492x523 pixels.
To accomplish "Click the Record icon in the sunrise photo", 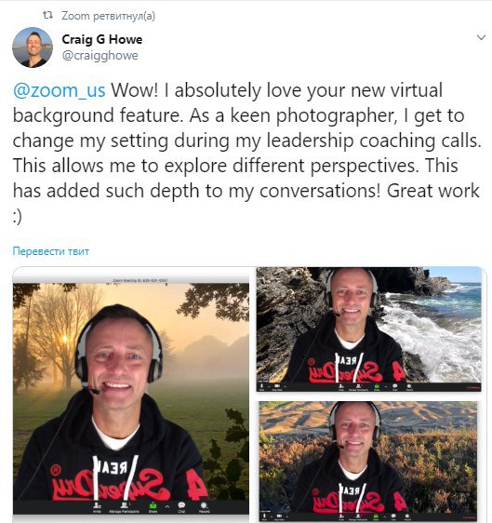I will point(204,507).
